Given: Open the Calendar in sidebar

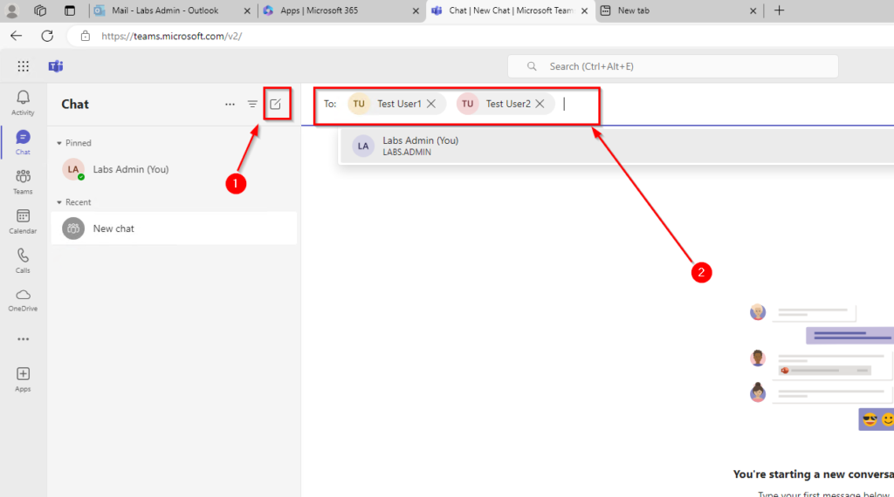Looking at the screenshot, I should tap(23, 221).
